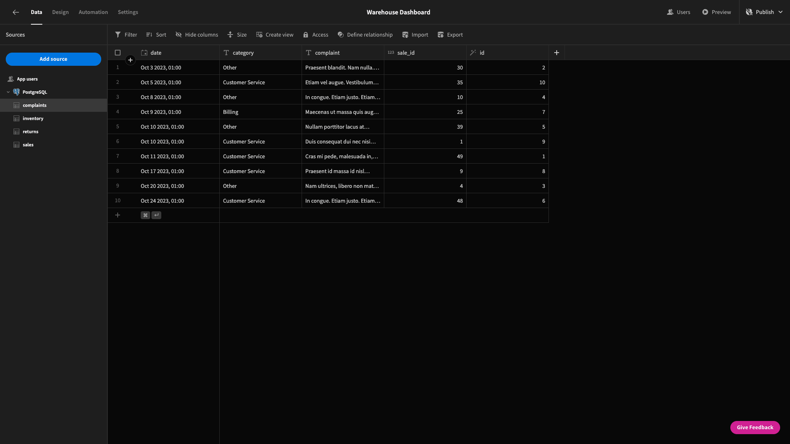The image size is (790, 444).
Task: Open the Settings tab
Action: (x=128, y=12)
